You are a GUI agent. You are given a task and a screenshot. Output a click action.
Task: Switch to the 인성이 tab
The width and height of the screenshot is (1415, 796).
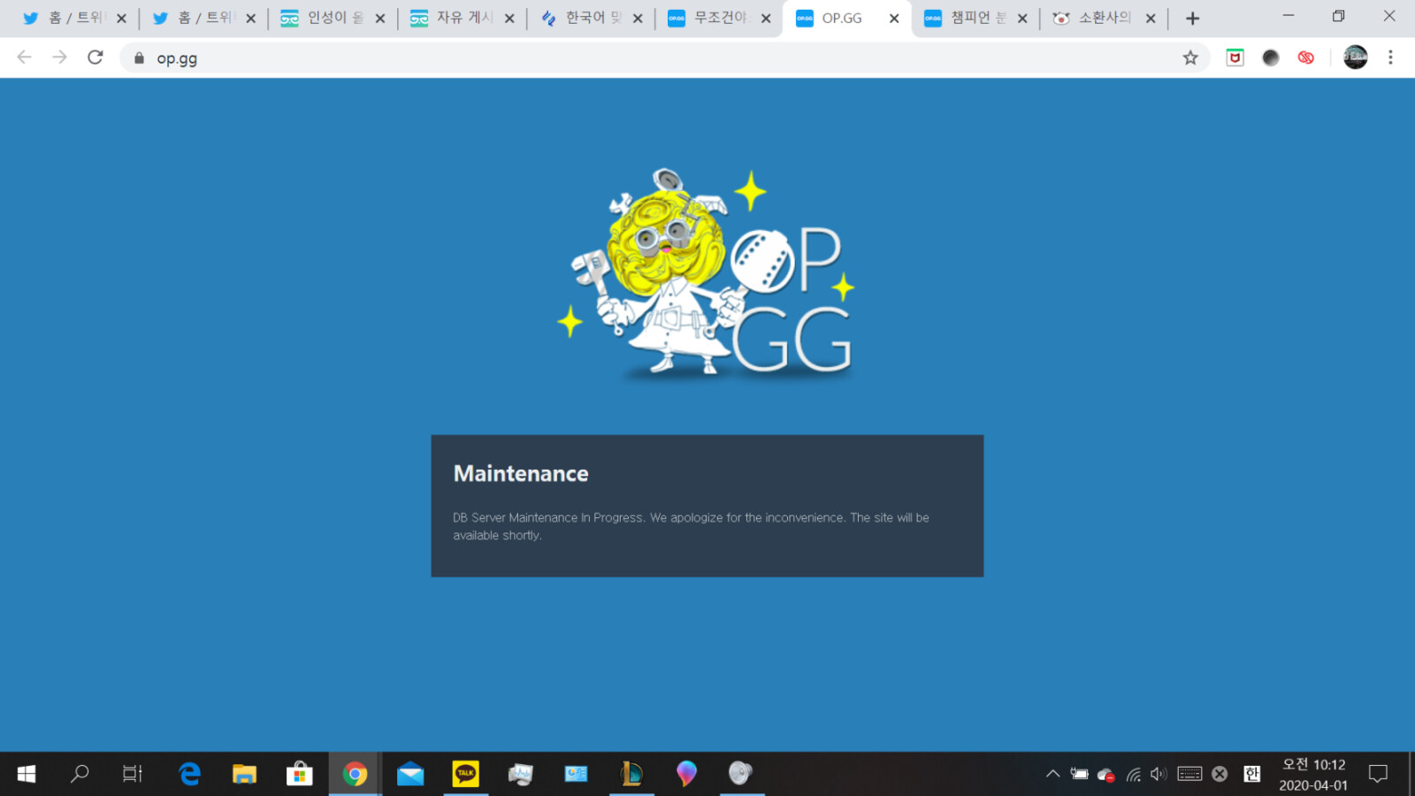coord(333,19)
